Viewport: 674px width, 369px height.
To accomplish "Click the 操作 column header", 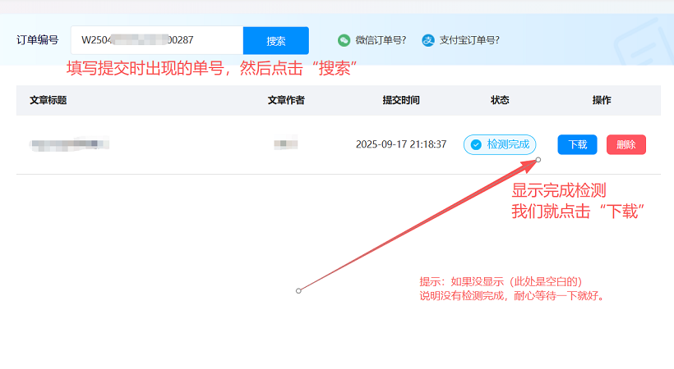I will (x=602, y=100).
